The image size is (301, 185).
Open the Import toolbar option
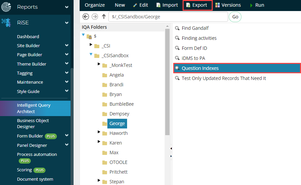tap(167, 5)
